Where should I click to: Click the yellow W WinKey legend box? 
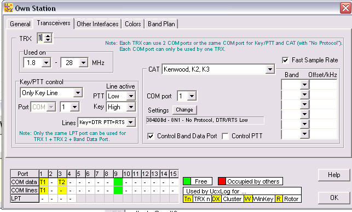tap(247, 199)
